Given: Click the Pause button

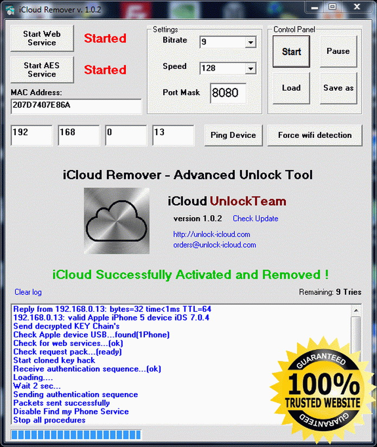Looking at the screenshot, I should [338, 52].
